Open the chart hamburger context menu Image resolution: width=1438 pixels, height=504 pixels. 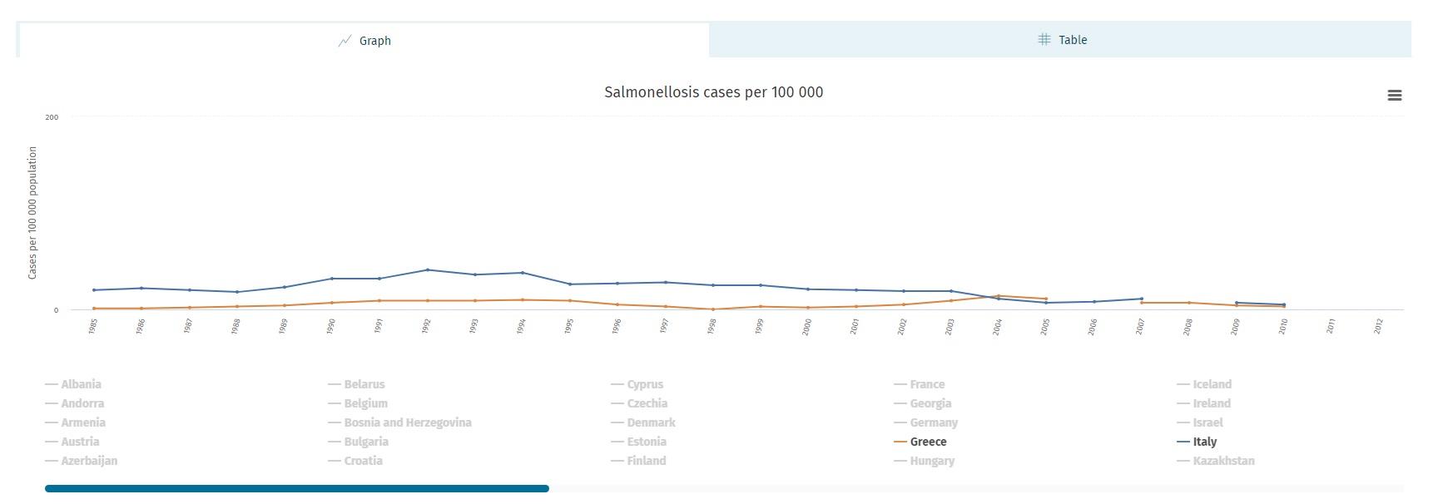pos(1395,96)
